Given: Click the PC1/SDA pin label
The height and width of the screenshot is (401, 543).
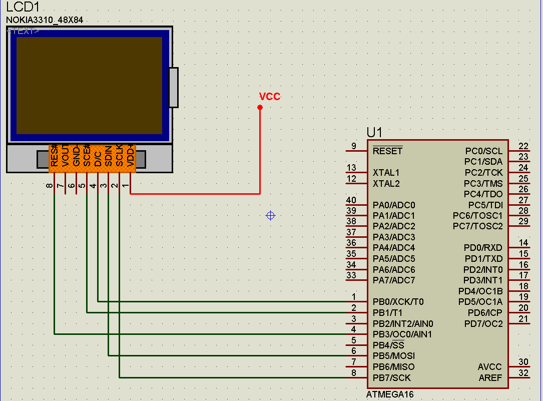Looking at the screenshot, I should coord(483,162).
